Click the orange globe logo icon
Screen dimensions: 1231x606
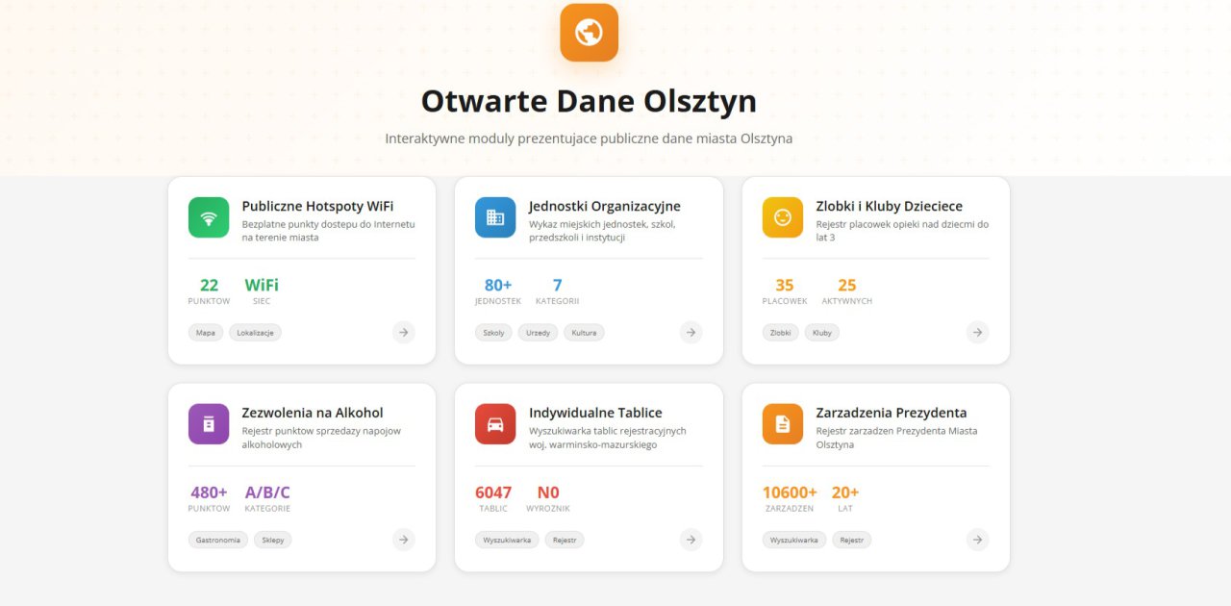pos(589,33)
